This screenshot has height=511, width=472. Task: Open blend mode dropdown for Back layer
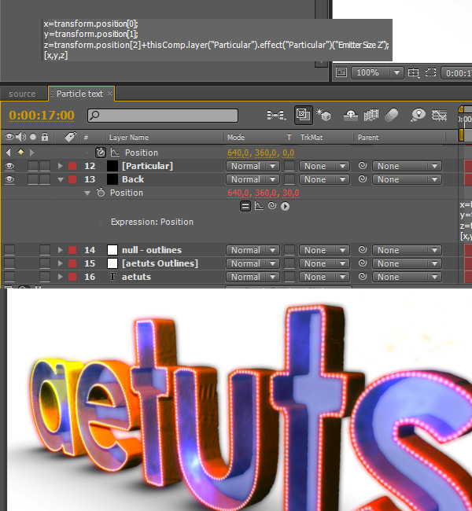point(253,179)
